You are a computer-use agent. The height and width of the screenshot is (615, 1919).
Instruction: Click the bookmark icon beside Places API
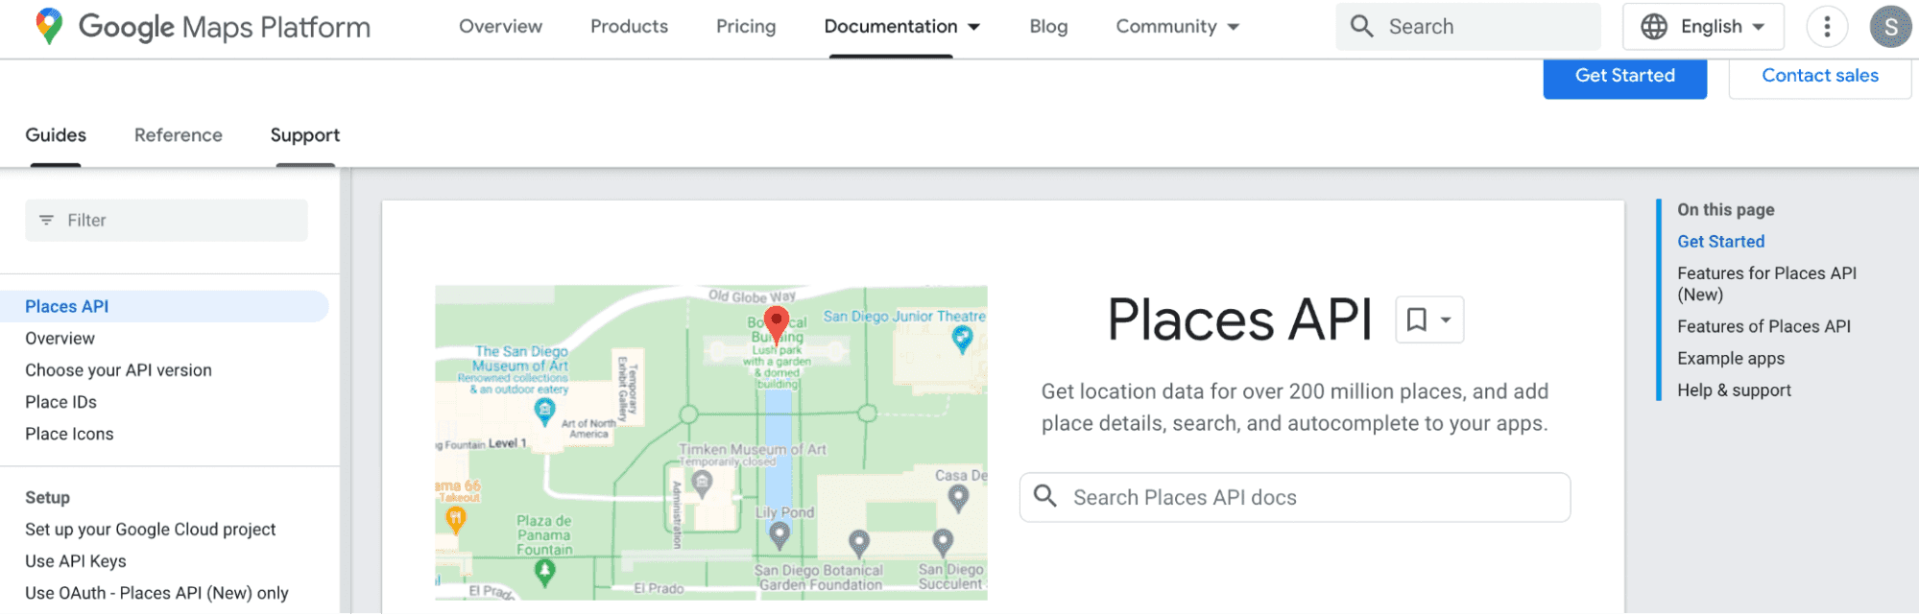coord(1416,319)
